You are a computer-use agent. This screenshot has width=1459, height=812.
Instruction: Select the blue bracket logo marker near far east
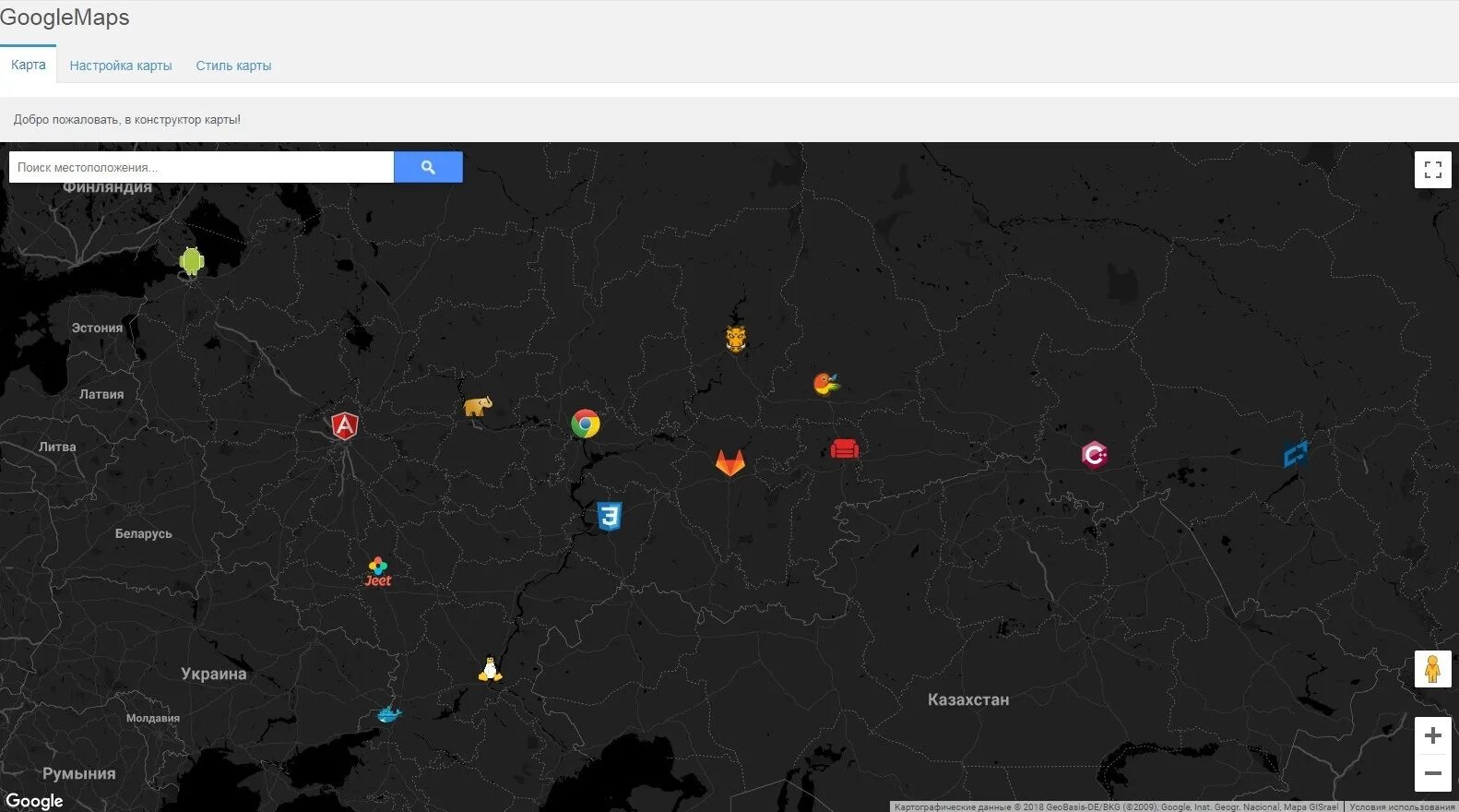[1296, 454]
